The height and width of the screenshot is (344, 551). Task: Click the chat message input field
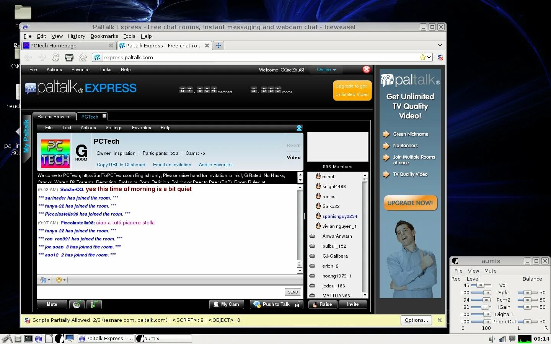(161, 292)
